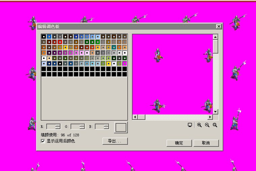This screenshot has height=171, width=256.
Task: Pick the periwinkle swatch starting the sixth row
Action: pos(44,64)
